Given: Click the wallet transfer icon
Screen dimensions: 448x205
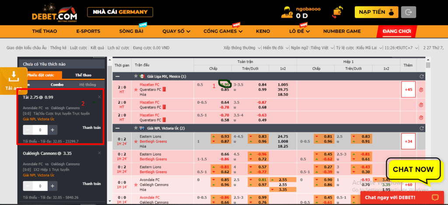Looking at the screenshot, I should click(x=338, y=13).
